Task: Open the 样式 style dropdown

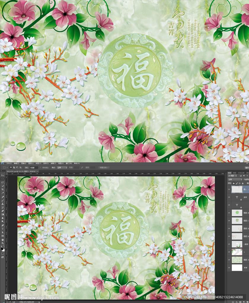Action: [x=62, y=167]
